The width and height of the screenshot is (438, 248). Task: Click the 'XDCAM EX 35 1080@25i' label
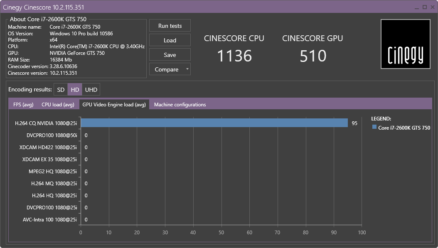click(49, 159)
